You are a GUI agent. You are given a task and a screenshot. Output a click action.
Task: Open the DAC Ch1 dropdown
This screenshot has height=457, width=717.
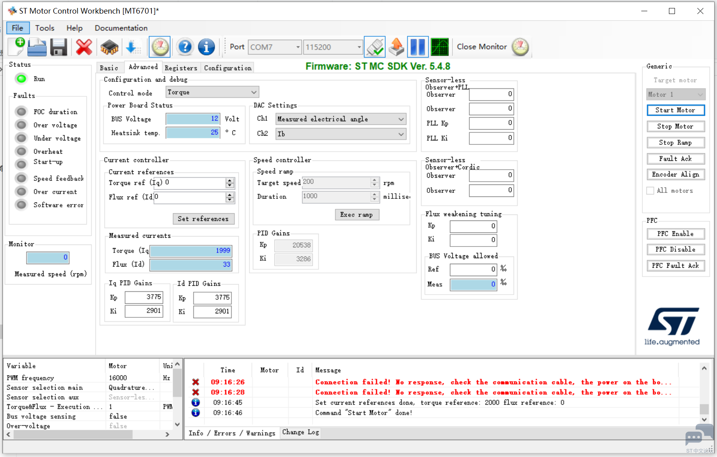341,119
